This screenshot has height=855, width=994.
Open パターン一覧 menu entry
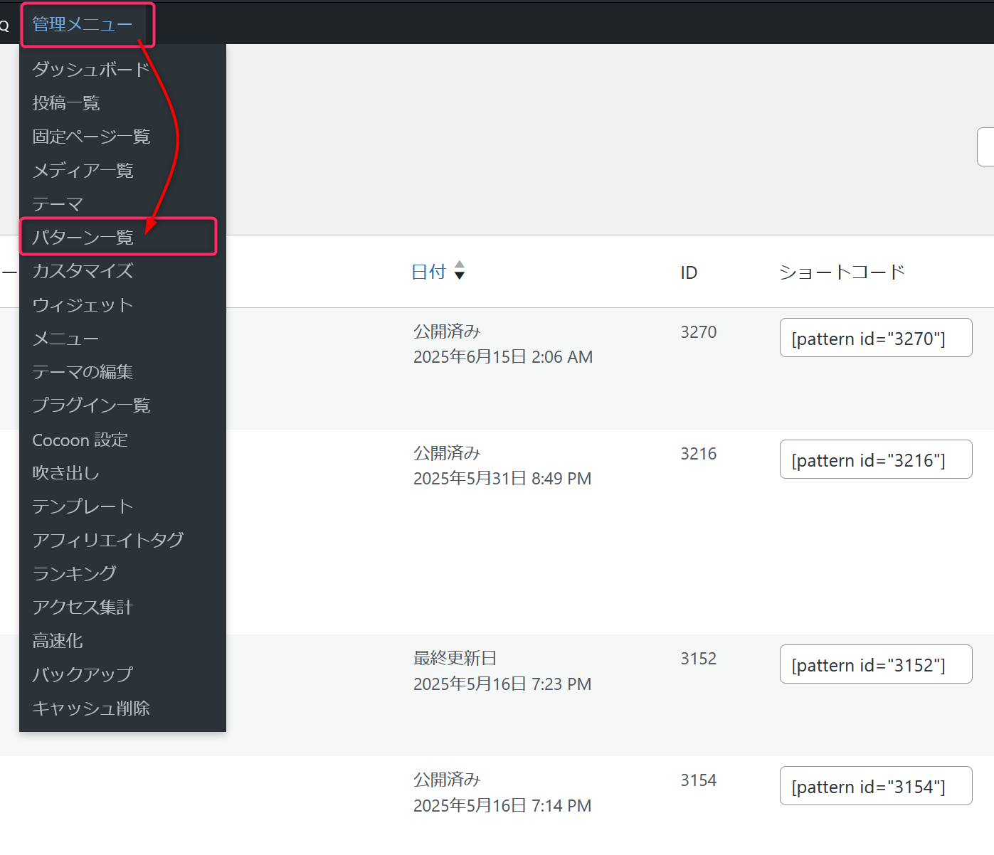[83, 238]
